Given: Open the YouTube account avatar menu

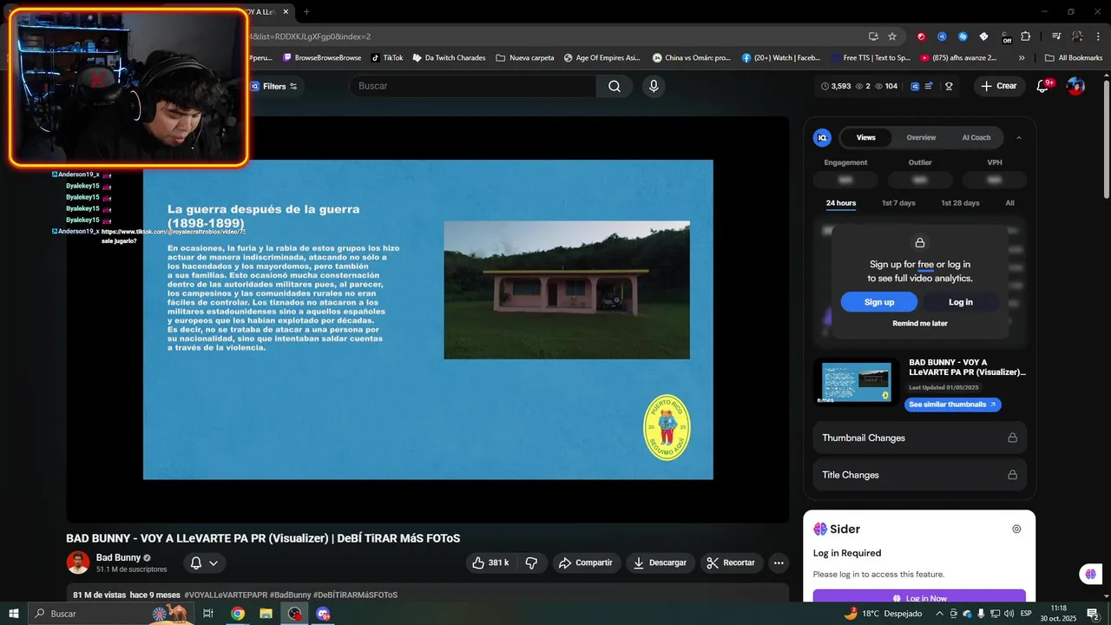Looking at the screenshot, I should tap(1075, 86).
